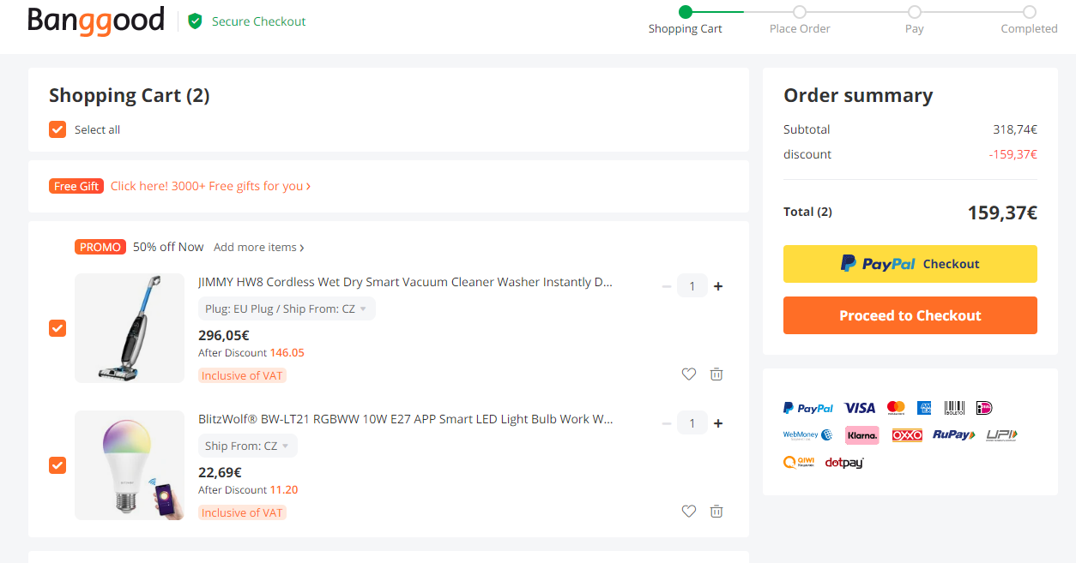Decrease BlitzWolf LED bulb quantity with minus

[x=667, y=423]
